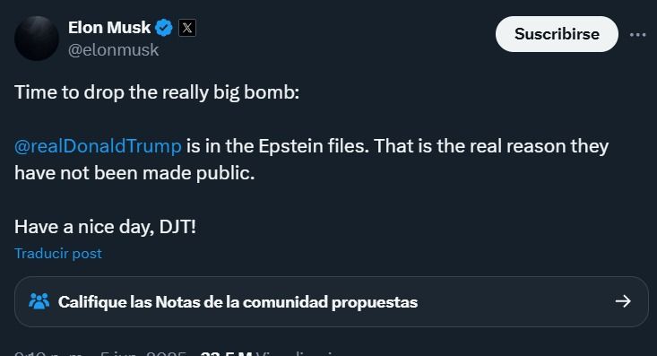657x356 pixels.
Task: Open Elon Musk's profile avatar
Action: (x=37, y=39)
